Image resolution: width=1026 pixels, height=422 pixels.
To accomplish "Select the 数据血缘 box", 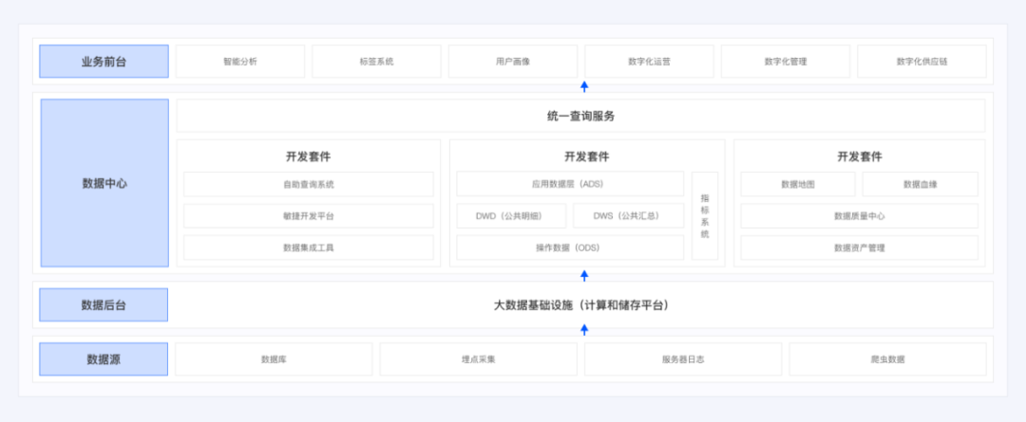I will [920, 184].
